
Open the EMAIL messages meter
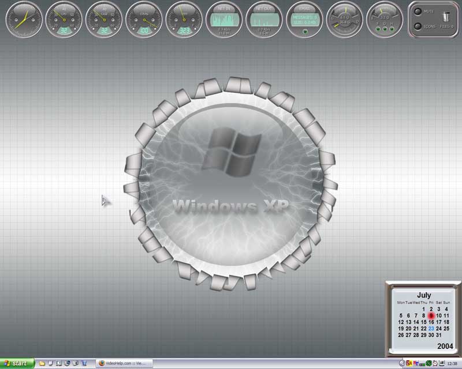(304, 20)
